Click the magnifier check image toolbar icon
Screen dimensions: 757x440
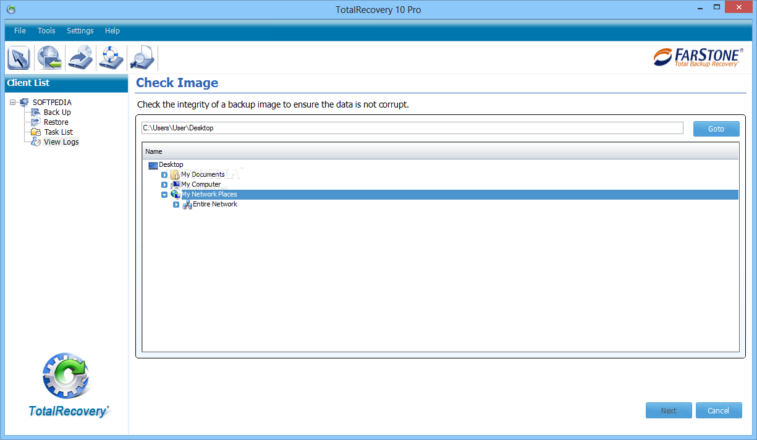[x=142, y=58]
